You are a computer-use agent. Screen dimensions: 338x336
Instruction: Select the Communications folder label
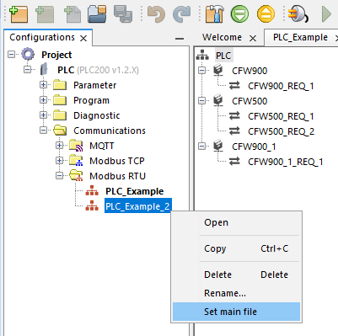point(110,131)
